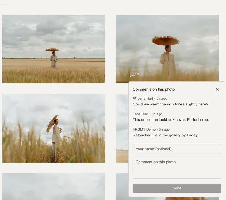The height and width of the screenshot is (200, 226).
Task: Click the 'FRGMT Demo · 5h ago' author line
Action: (151, 129)
